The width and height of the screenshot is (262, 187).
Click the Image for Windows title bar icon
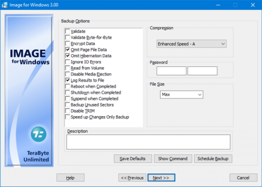pyautogui.click(x=5, y=5)
